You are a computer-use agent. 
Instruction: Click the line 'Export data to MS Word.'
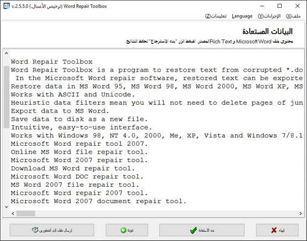click(60, 111)
